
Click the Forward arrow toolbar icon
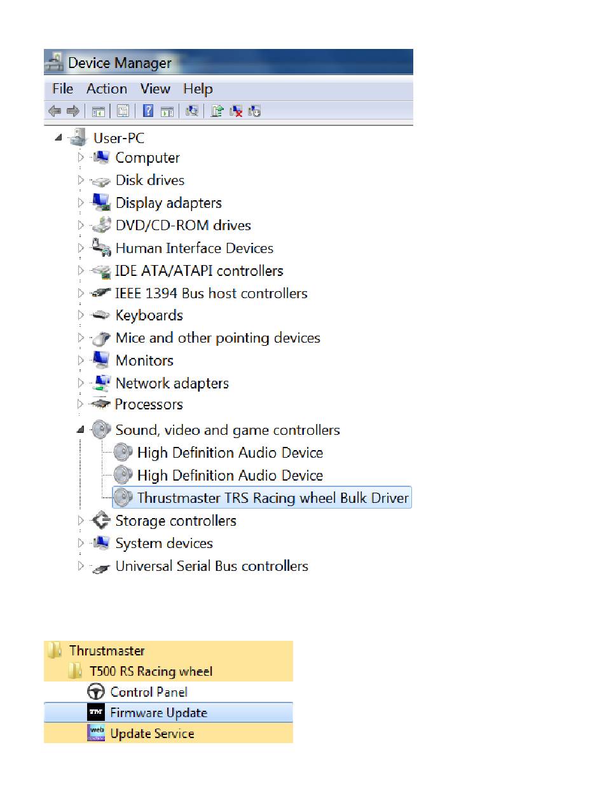pyautogui.click(x=73, y=111)
